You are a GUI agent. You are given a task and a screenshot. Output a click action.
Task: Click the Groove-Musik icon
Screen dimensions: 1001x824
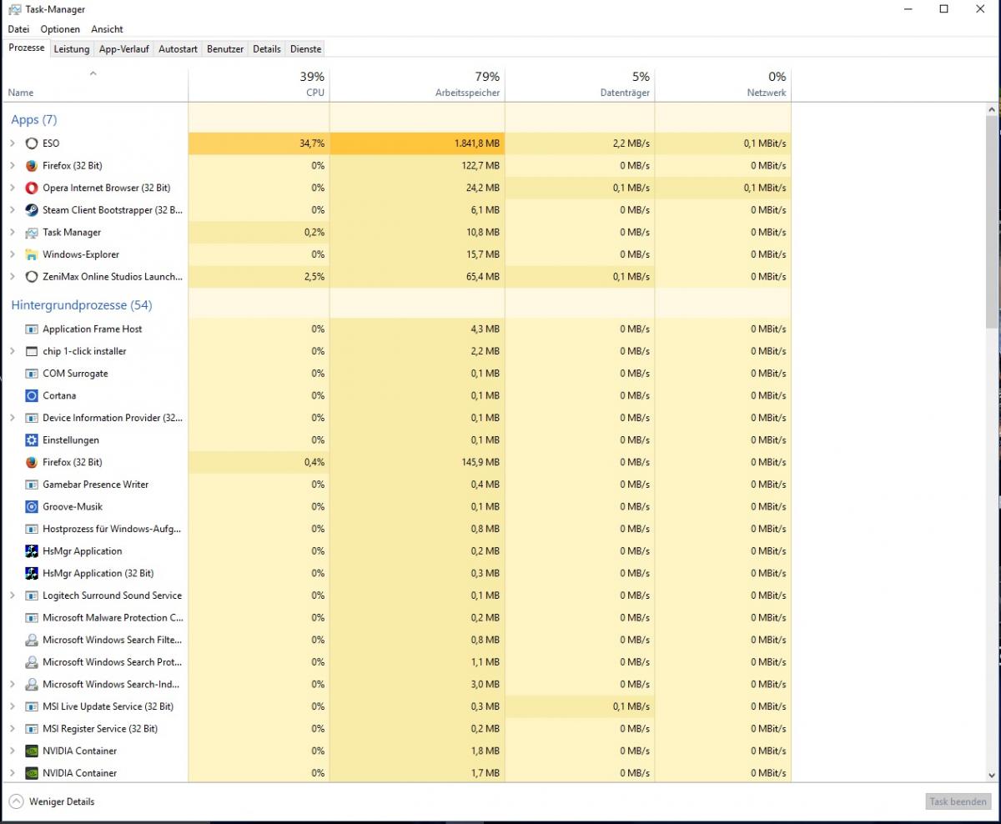coord(32,507)
